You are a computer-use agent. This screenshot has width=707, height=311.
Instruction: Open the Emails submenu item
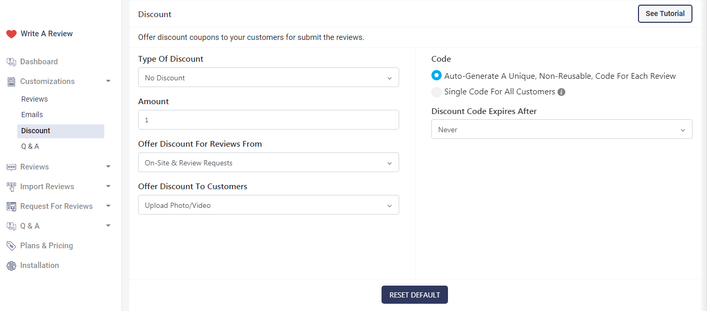click(x=32, y=115)
